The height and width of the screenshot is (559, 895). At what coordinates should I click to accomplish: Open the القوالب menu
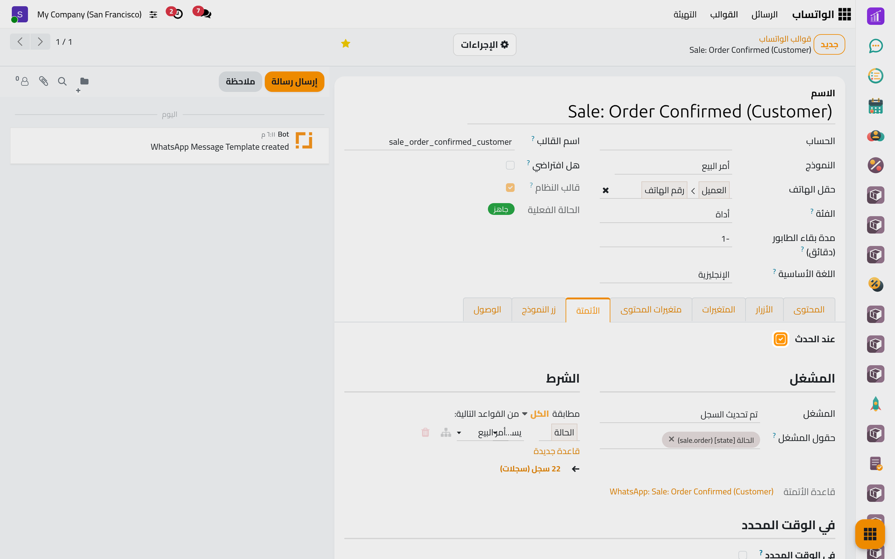coord(724,14)
